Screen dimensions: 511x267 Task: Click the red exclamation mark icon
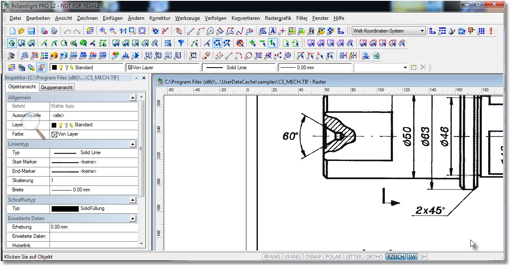491,31
